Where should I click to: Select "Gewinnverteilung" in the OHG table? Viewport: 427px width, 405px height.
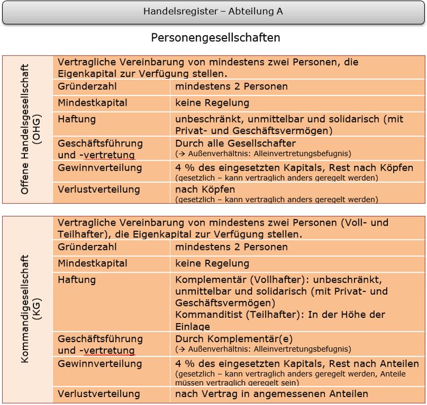point(100,168)
